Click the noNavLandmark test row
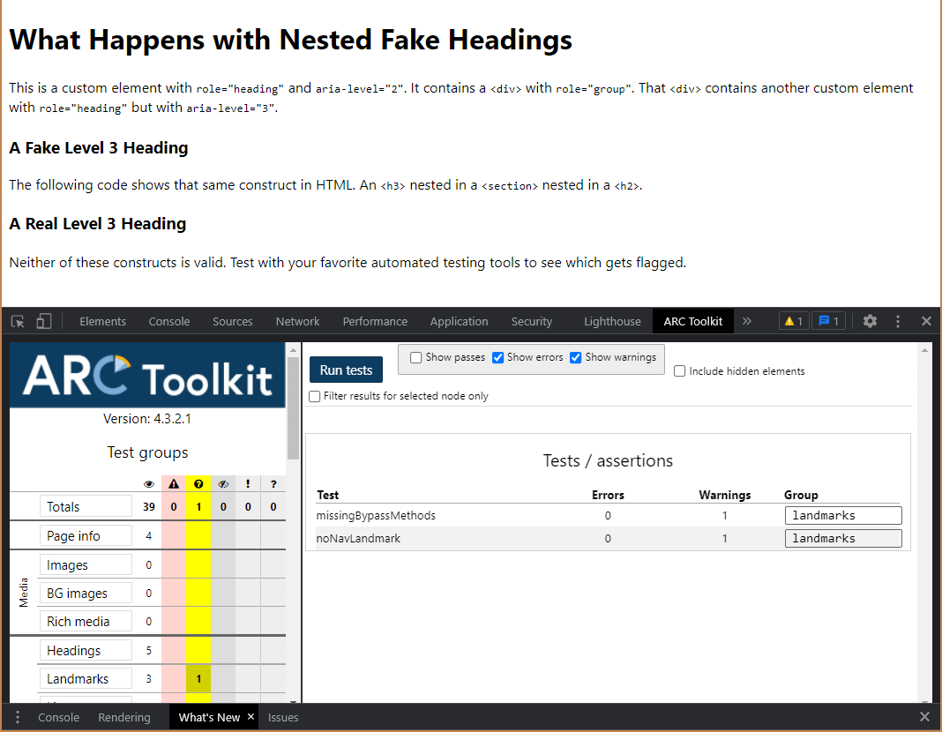The image size is (942, 732). pyautogui.click(x=608, y=539)
